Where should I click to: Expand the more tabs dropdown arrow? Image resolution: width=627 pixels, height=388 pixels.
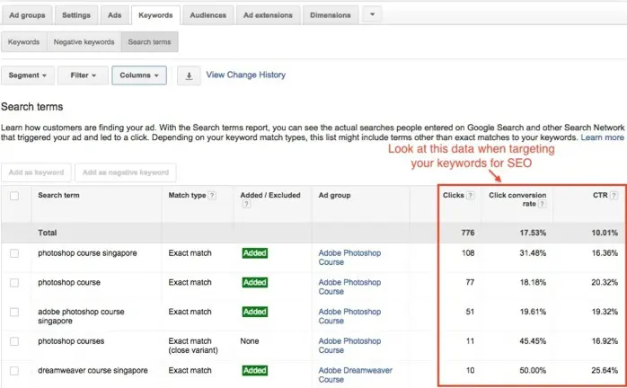372,14
